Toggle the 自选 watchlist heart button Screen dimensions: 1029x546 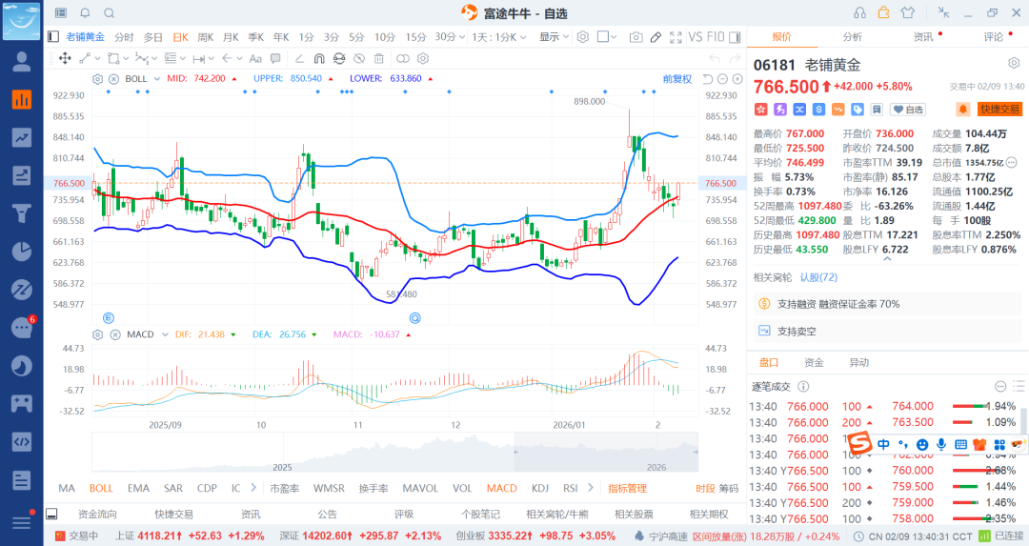pyautogui.click(x=908, y=110)
